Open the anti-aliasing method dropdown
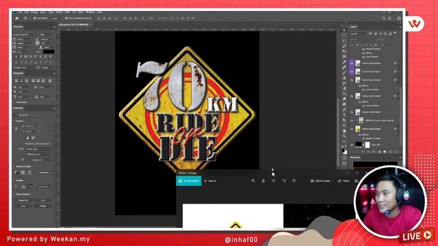 [x=47, y=68]
